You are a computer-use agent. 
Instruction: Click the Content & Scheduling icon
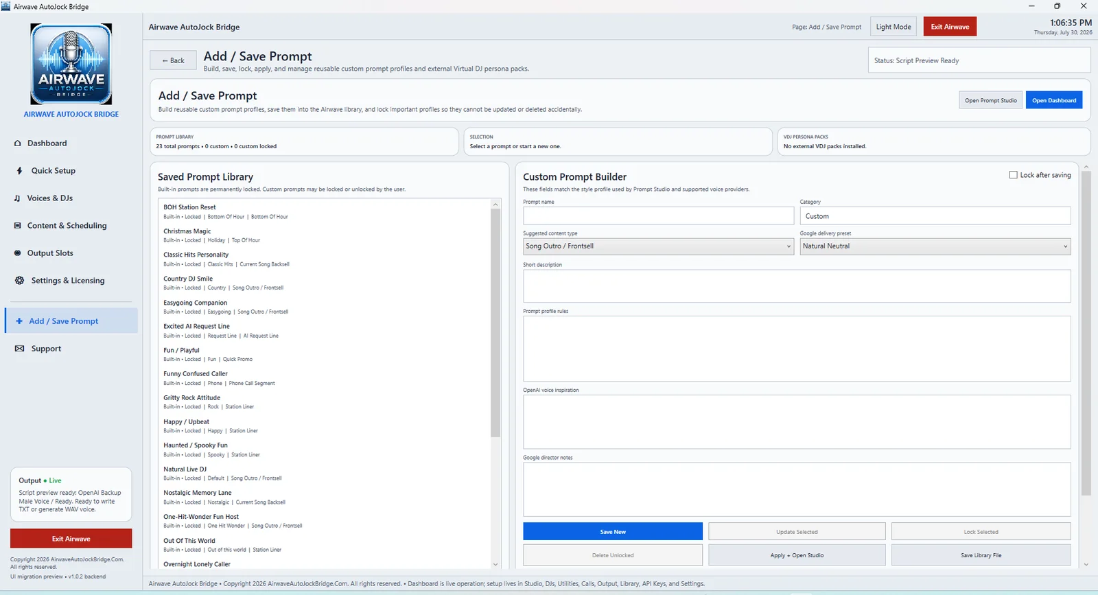(x=18, y=226)
